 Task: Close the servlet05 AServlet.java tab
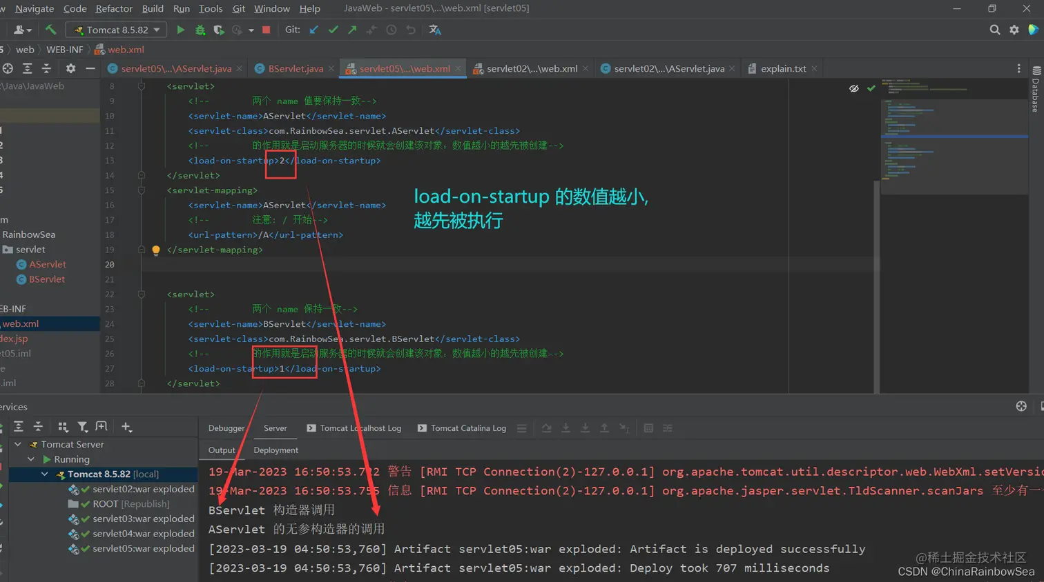[x=240, y=68]
